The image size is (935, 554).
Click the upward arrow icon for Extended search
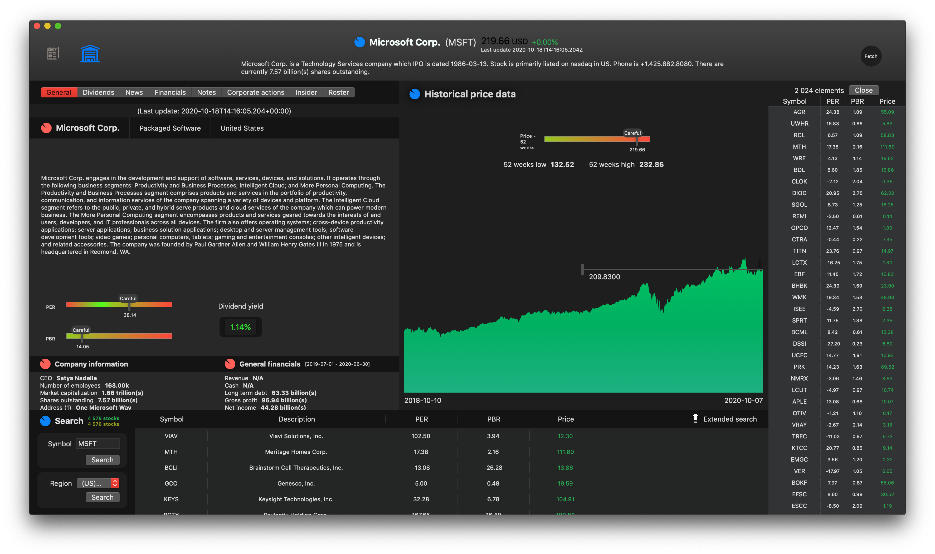pyautogui.click(x=695, y=418)
